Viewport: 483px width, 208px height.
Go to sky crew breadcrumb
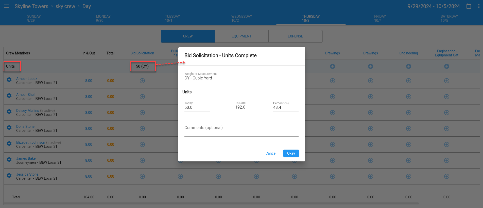65,6
